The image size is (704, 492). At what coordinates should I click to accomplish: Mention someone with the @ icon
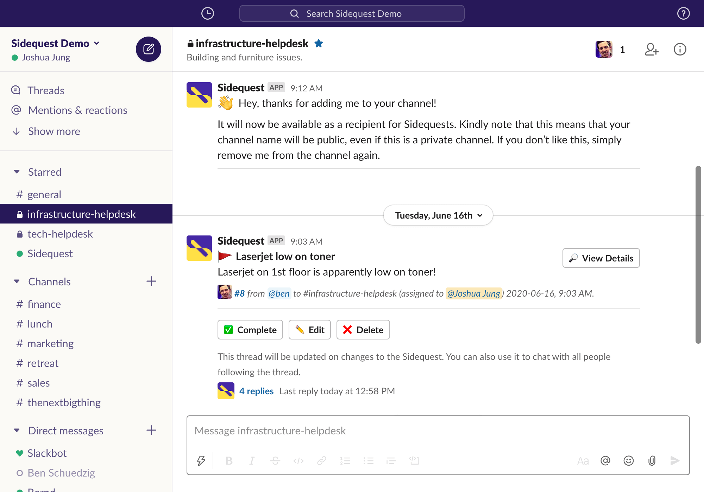(605, 460)
